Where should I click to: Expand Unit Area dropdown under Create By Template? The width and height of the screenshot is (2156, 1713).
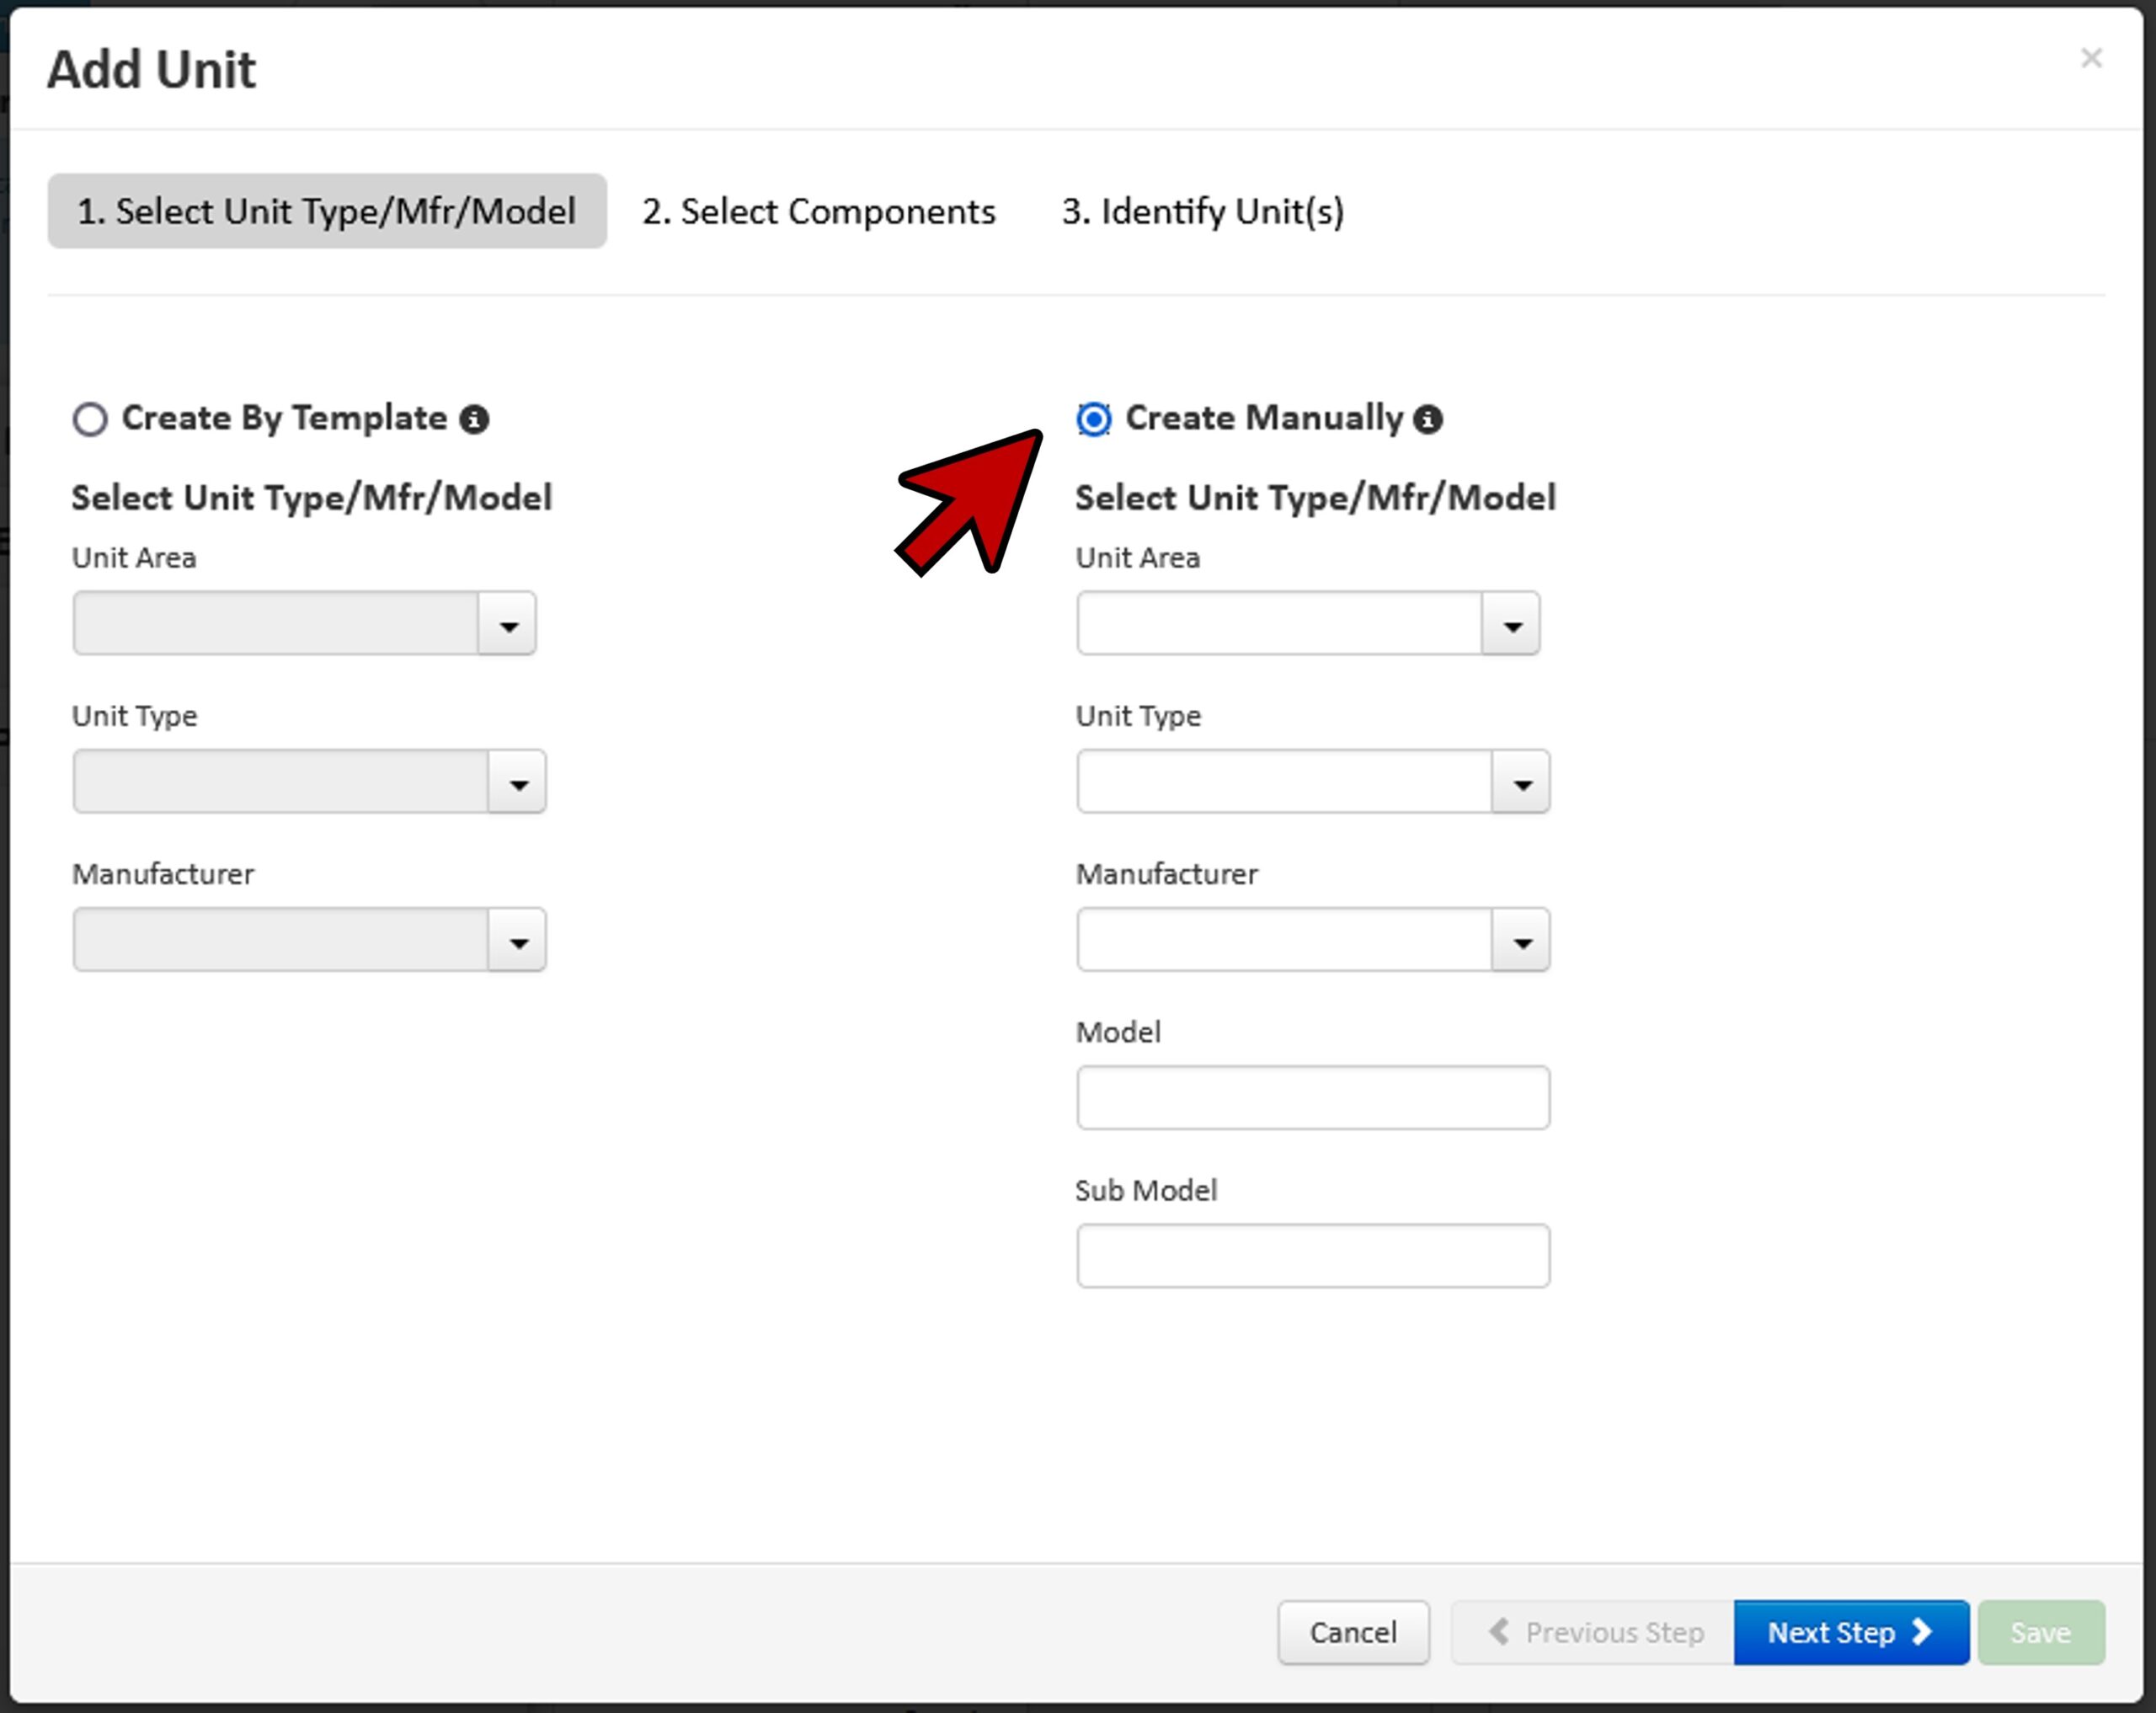coord(508,624)
